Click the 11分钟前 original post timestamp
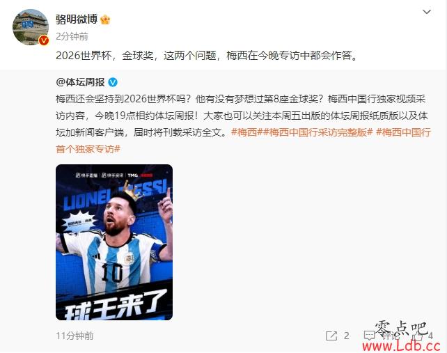 pos(74,336)
